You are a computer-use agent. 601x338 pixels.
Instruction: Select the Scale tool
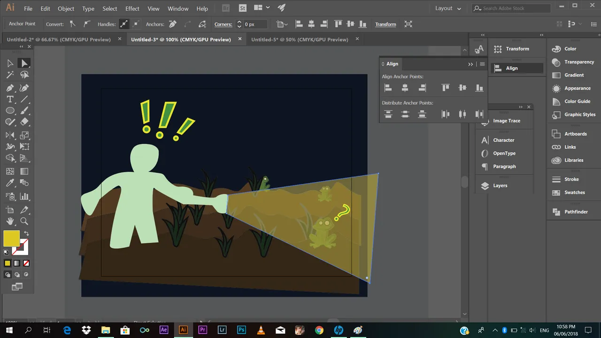coord(24,135)
